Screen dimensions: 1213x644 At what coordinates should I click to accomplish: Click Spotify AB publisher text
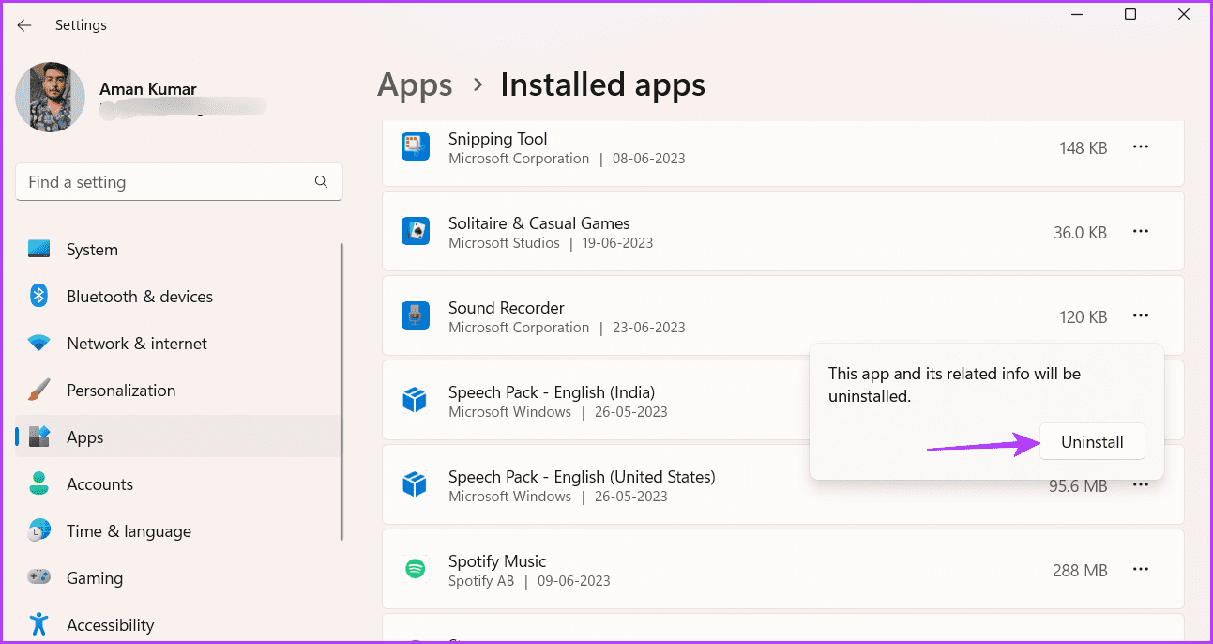click(480, 581)
